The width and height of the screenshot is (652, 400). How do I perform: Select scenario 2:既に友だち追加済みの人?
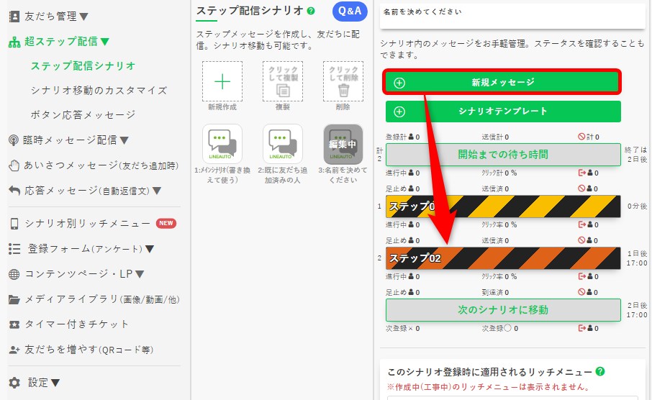point(283,144)
